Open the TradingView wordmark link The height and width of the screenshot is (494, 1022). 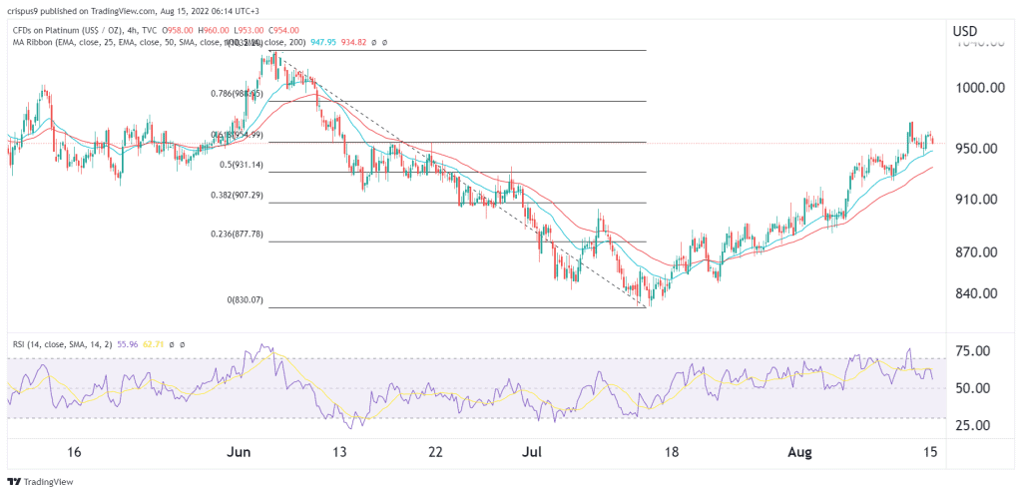48,482
